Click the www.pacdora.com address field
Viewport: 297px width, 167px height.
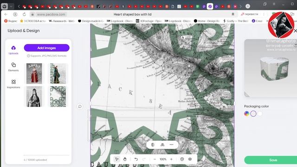tap(51, 14)
